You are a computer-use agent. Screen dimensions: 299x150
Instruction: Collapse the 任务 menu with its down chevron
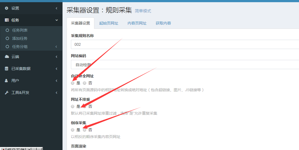[x=57, y=20]
